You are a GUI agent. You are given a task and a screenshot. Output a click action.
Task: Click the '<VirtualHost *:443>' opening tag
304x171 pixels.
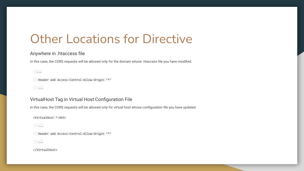pyautogui.click(x=50, y=118)
